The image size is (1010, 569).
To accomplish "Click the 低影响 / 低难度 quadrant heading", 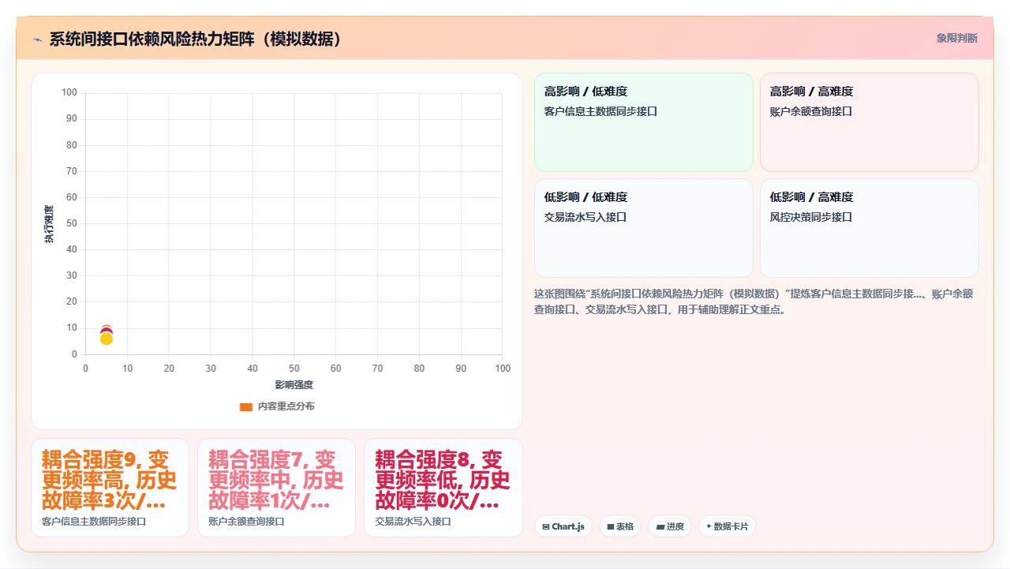I will [585, 197].
